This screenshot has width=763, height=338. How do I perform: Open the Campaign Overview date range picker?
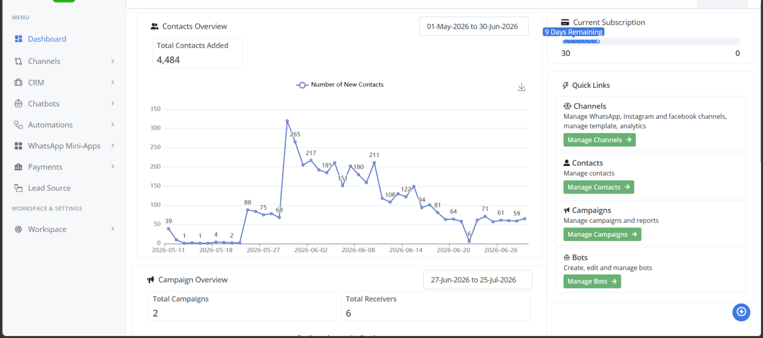click(x=477, y=280)
